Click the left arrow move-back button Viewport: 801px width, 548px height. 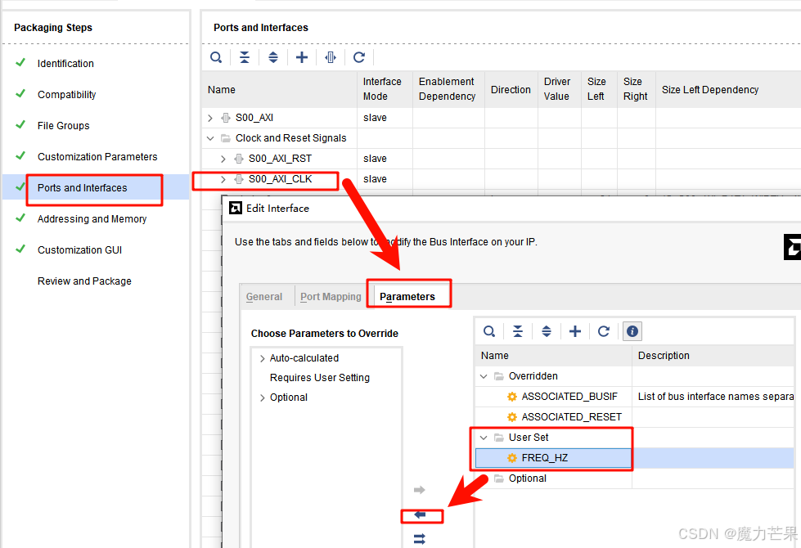pos(420,514)
